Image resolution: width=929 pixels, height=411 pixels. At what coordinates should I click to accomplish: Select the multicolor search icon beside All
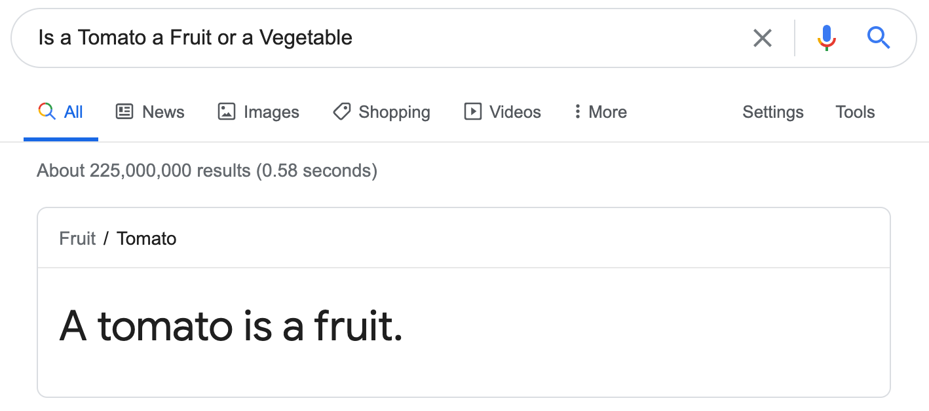[47, 111]
